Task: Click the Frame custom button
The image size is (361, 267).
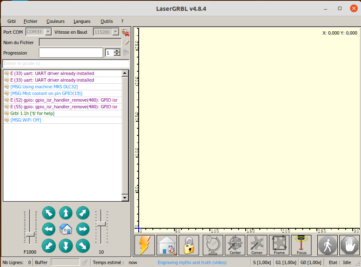Action: point(279,245)
